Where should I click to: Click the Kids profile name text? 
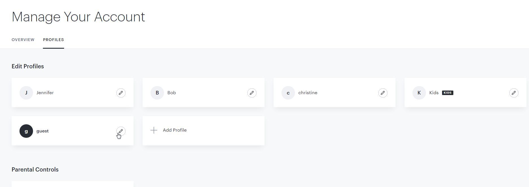(434, 93)
